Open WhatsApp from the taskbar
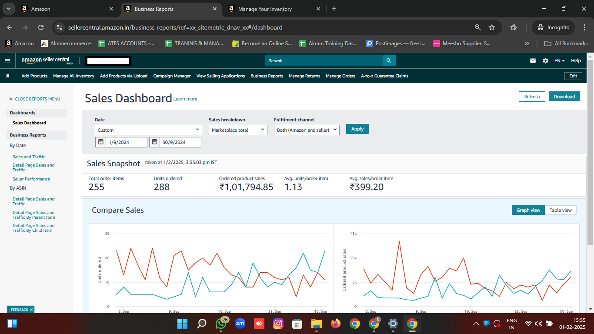Image resolution: width=594 pixels, height=334 pixels. pos(221,324)
